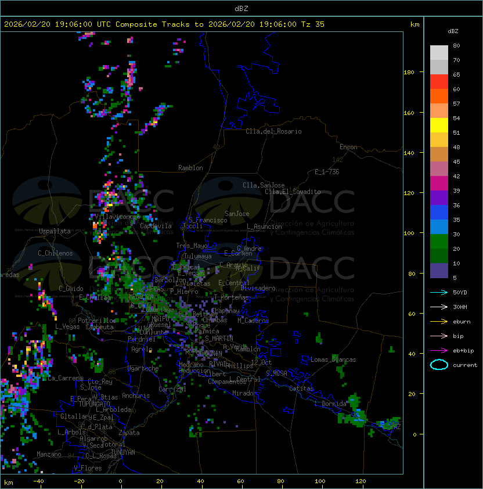Pick the dark orange swatch below 60 dBZ
Viewport: 483px width, 489px height.
pos(439,96)
